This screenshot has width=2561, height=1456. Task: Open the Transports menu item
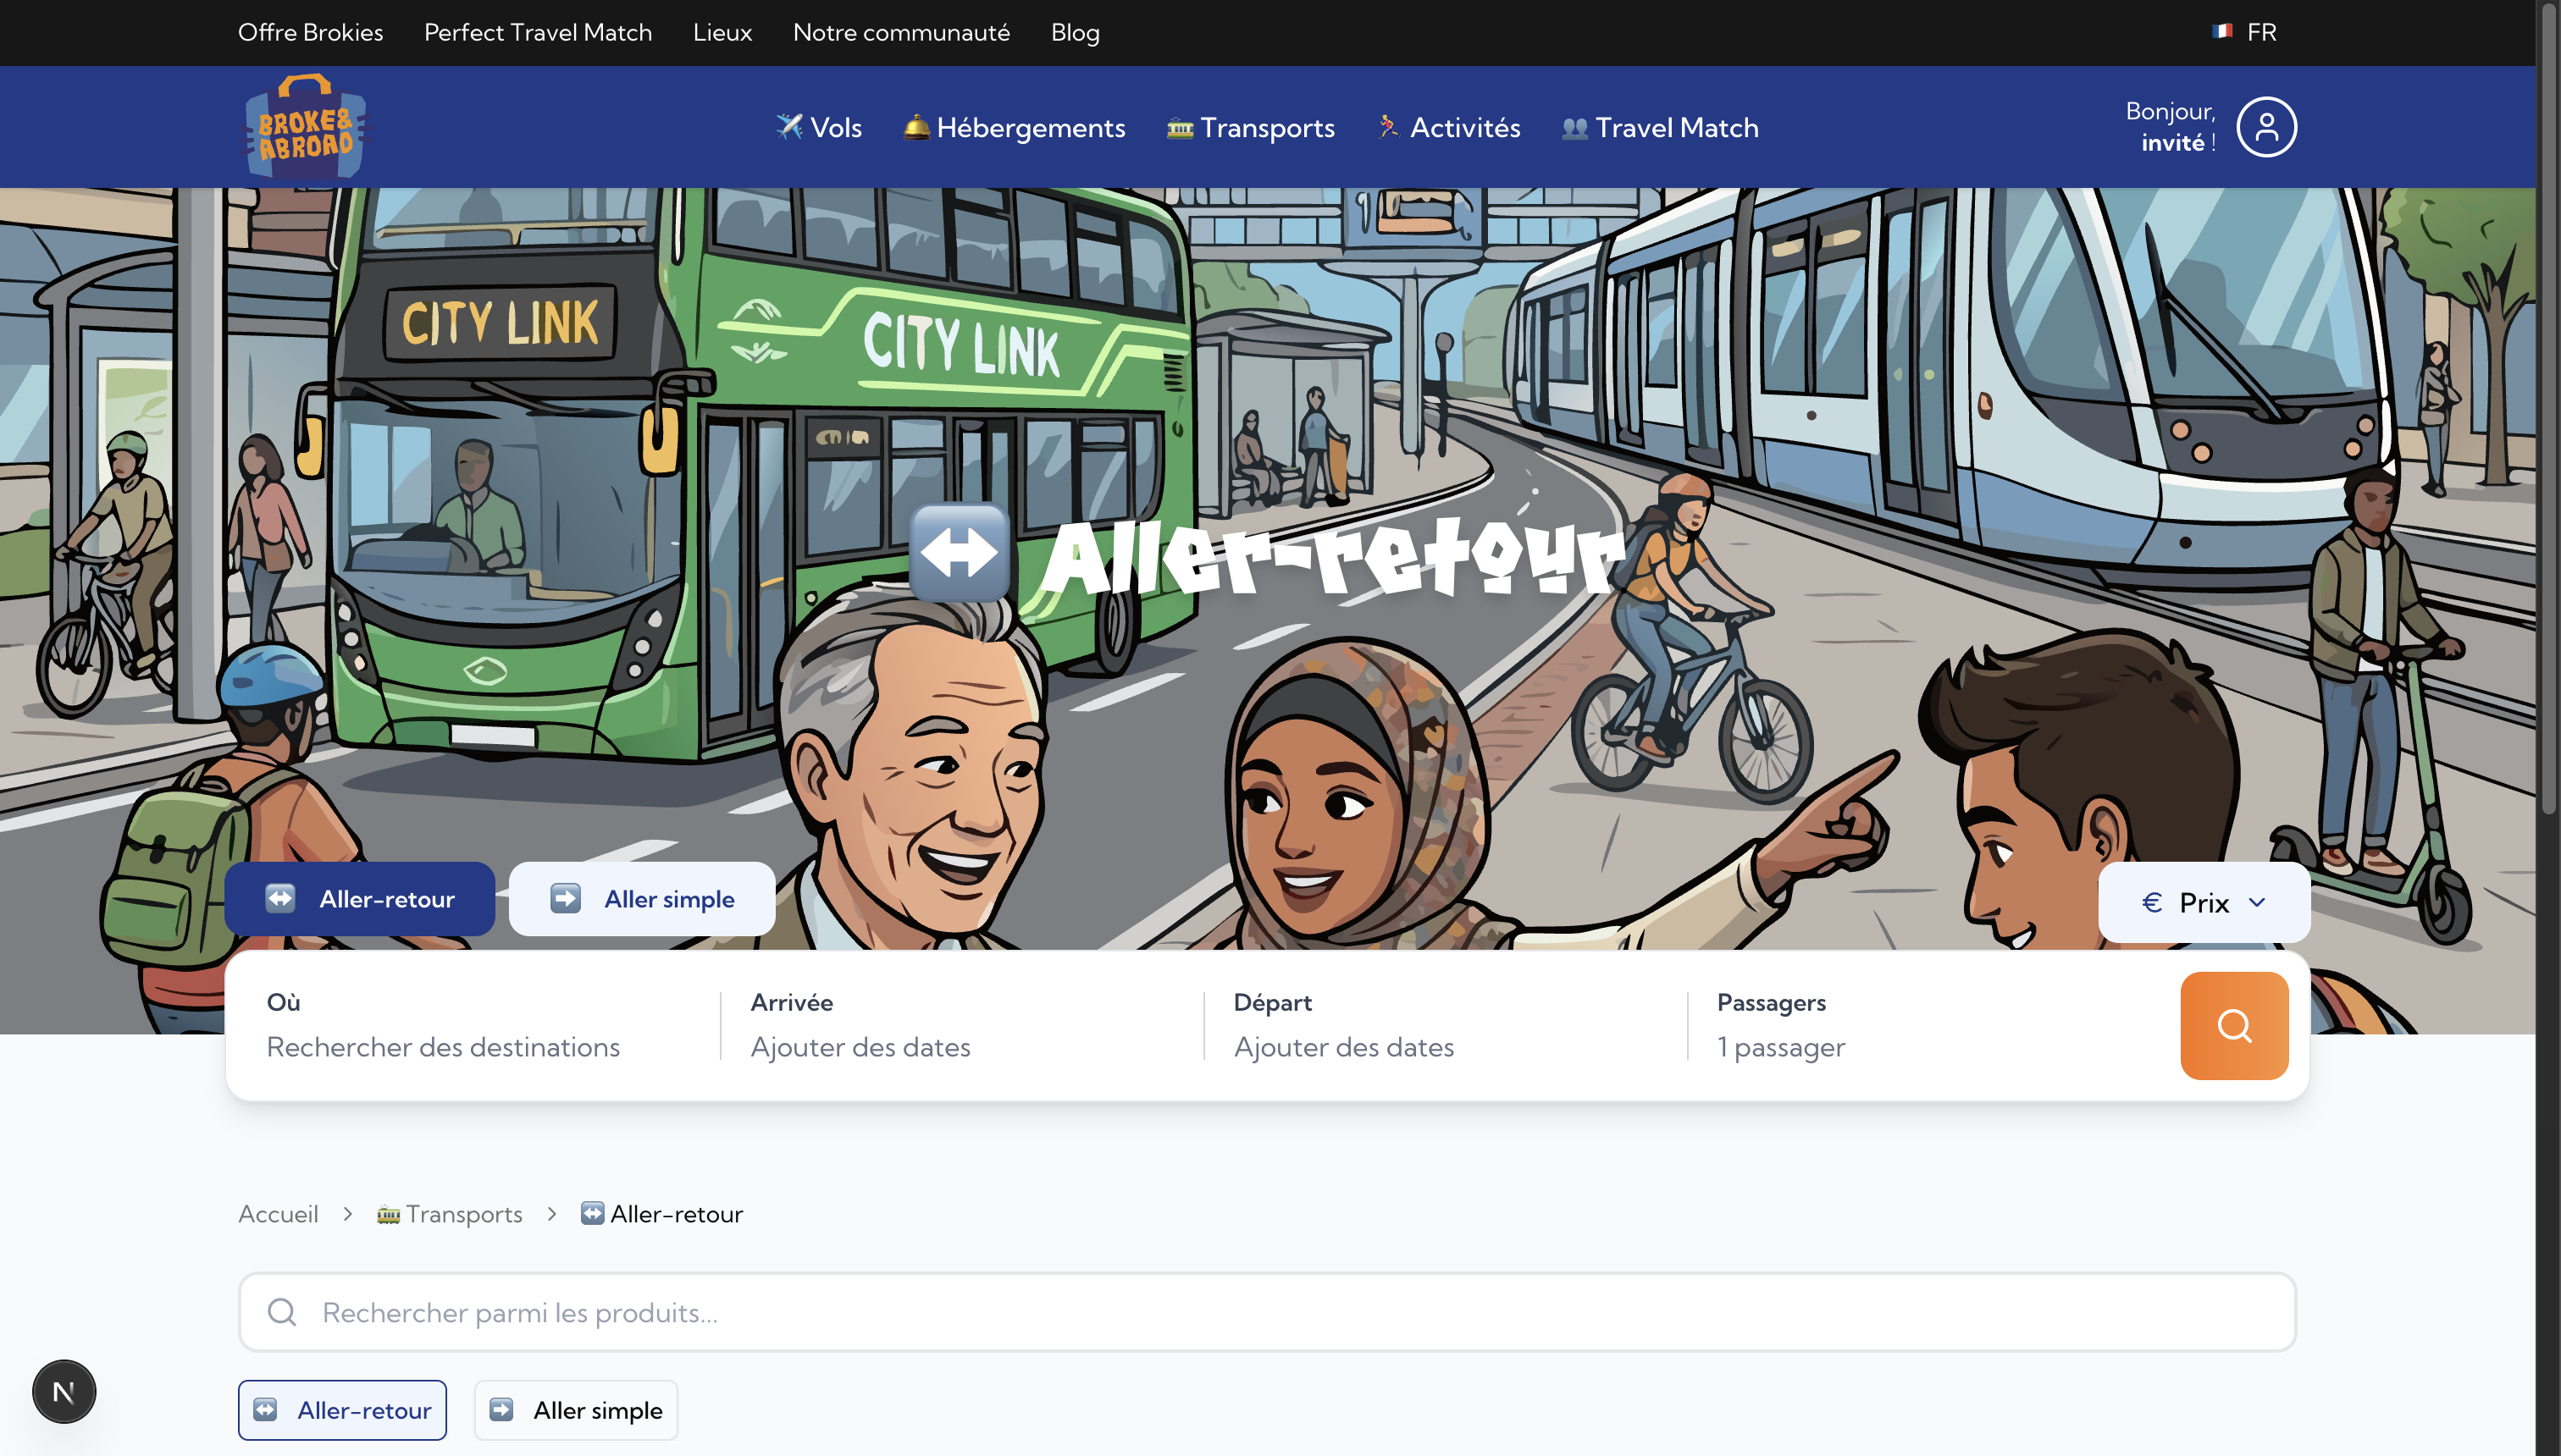pyautogui.click(x=1251, y=127)
